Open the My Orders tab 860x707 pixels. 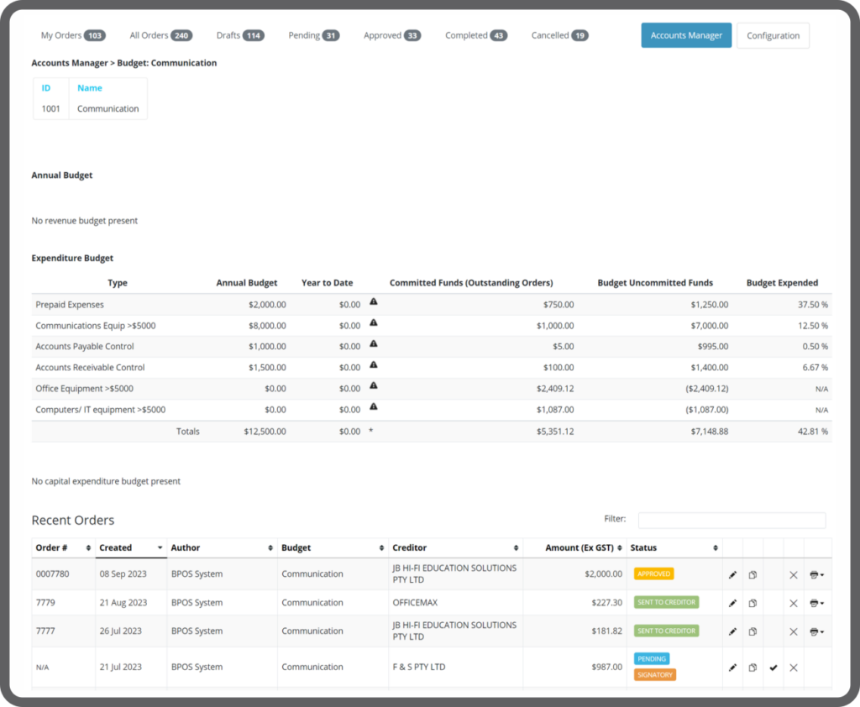[73, 35]
